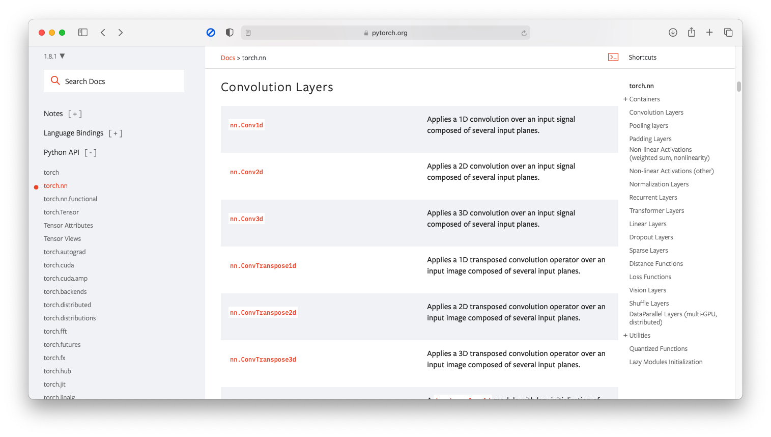Open nn.ConvTranspose2d documentation
The width and height of the screenshot is (771, 437).
coord(263,313)
